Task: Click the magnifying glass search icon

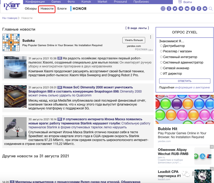Action: [x=211, y=9]
